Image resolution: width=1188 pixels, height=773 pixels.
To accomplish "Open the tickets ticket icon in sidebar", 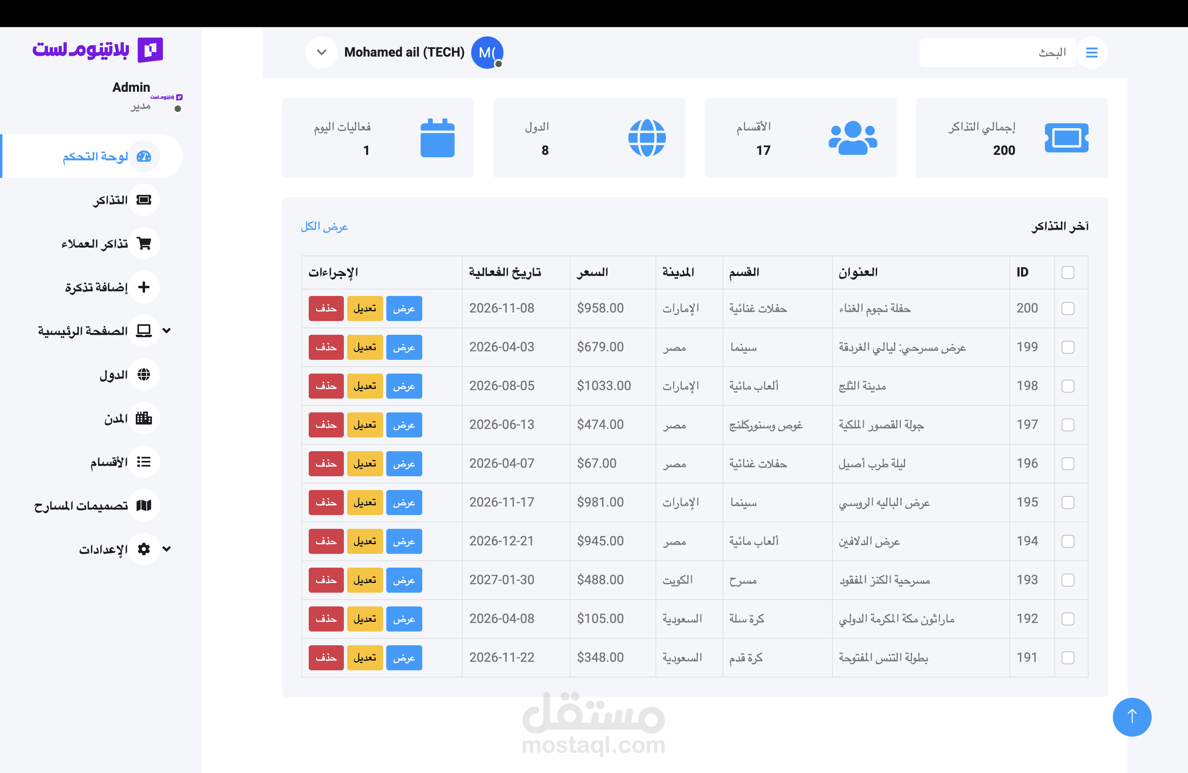I will coord(144,200).
